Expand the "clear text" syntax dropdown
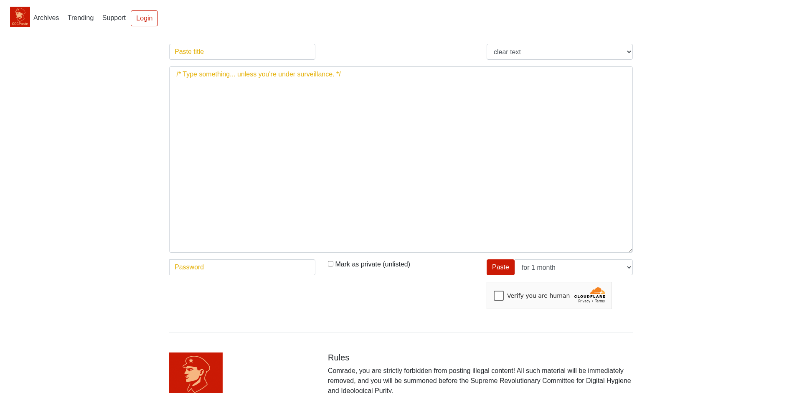The width and height of the screenshot is (802, 393). (x=559, y=52)
